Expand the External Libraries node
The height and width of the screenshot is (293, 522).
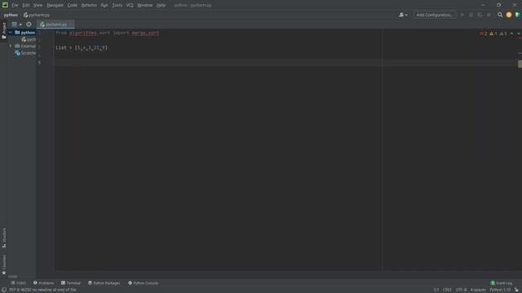(11, 46)
